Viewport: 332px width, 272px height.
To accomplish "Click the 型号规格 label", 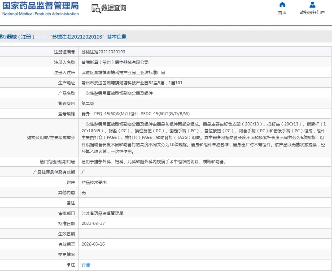I will (x=67, y=114).
